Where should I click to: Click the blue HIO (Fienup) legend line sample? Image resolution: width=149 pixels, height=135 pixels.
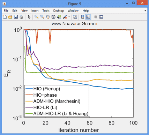(x=29, y=89)
